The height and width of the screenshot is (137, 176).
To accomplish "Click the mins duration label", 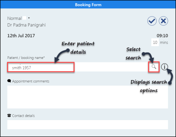I will 164,42.
